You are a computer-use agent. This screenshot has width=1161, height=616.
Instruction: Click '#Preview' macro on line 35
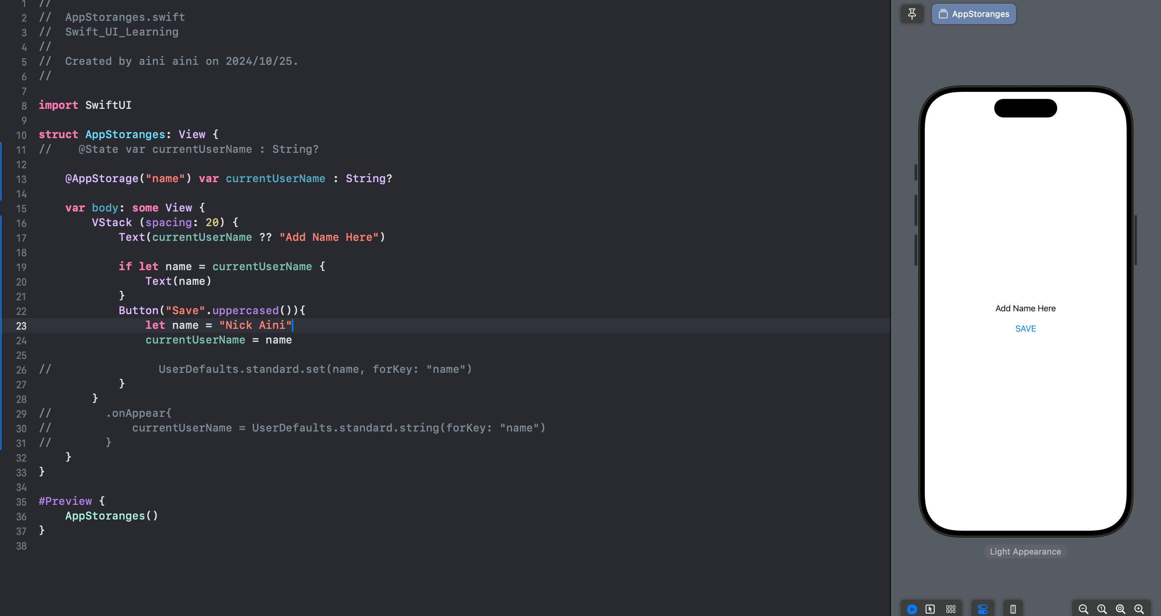(x=65, y=501)
